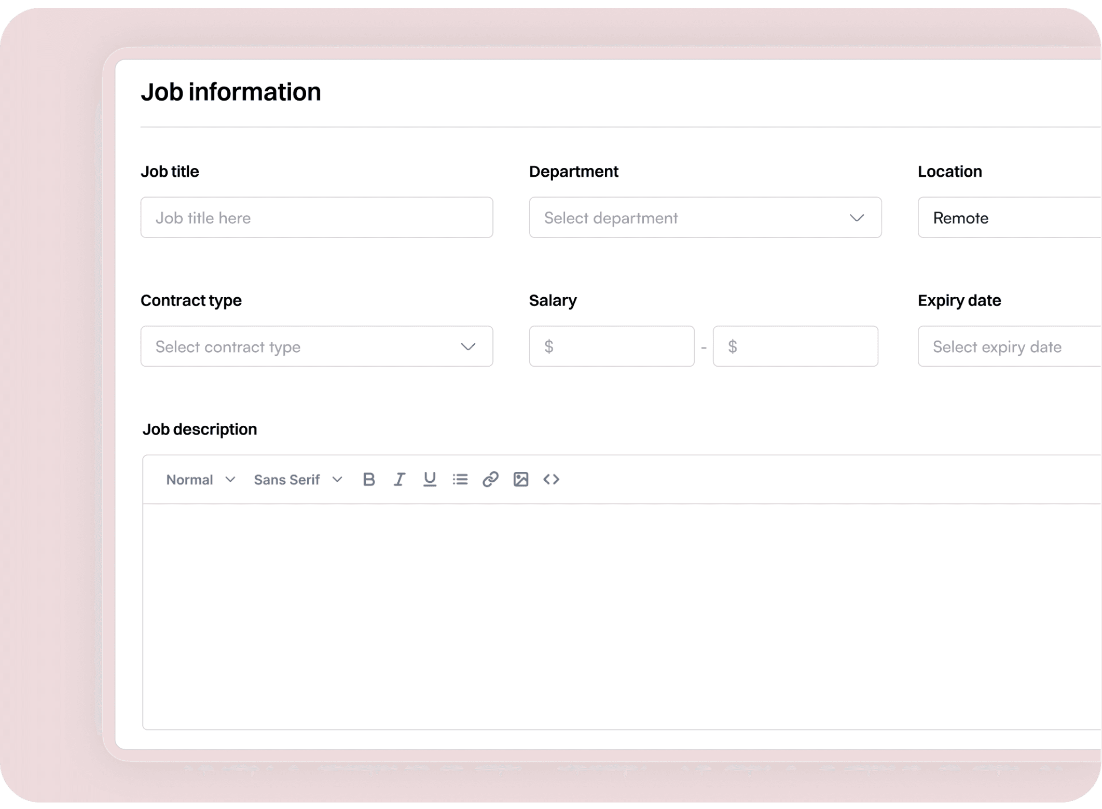1102x809 pixels.
Task: Insert a hyperlink via link icon
Action: 490,480
